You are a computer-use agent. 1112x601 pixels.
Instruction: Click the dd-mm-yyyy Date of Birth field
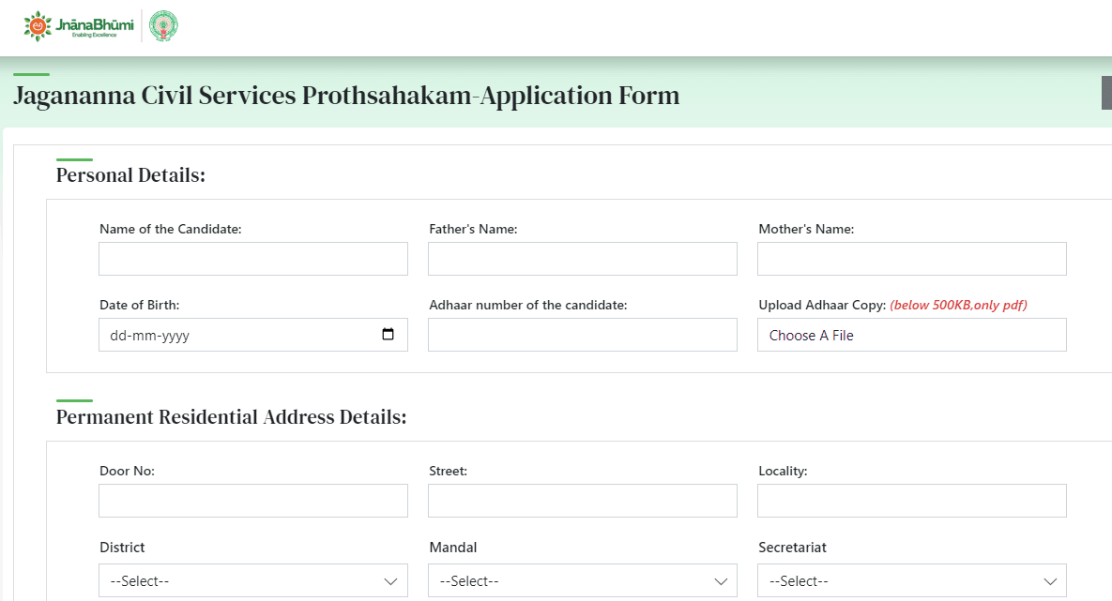tap(235, 334)
